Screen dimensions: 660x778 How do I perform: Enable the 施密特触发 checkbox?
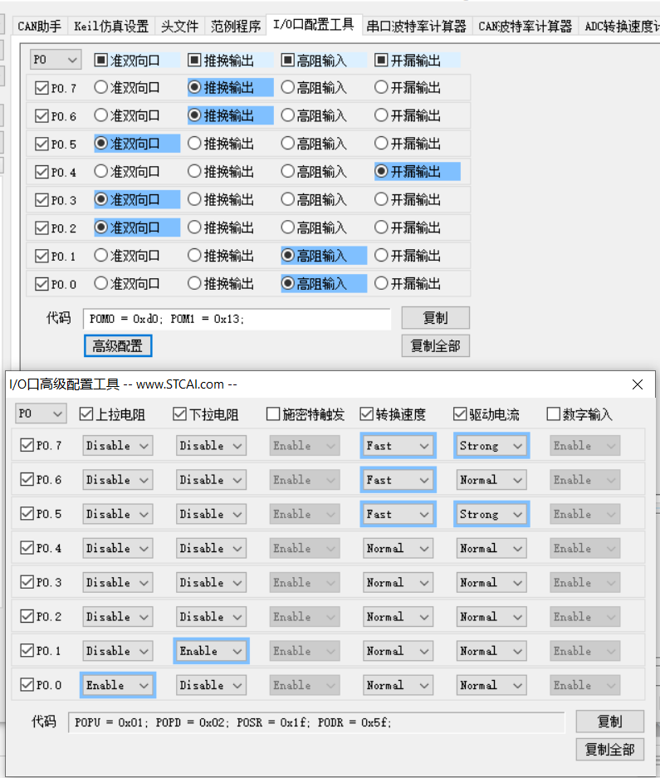(272, 413)
